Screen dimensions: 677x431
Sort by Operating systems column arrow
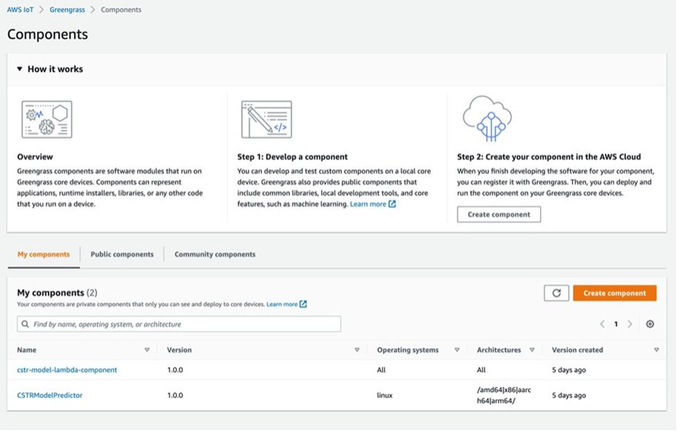point(457,350)
